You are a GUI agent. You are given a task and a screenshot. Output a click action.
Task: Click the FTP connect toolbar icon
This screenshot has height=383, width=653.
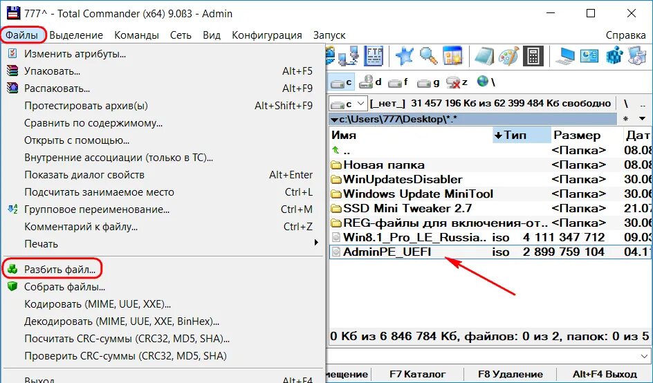pos(373,56)
